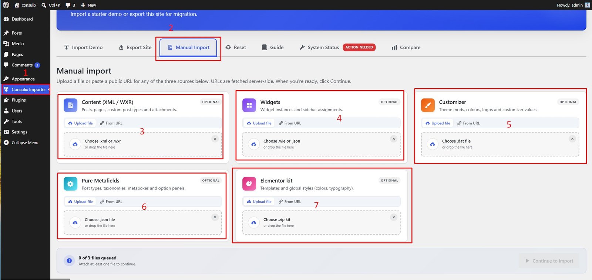Switch to the Import Demo tab
592x280 pixels.
click(x=83, y=47)
